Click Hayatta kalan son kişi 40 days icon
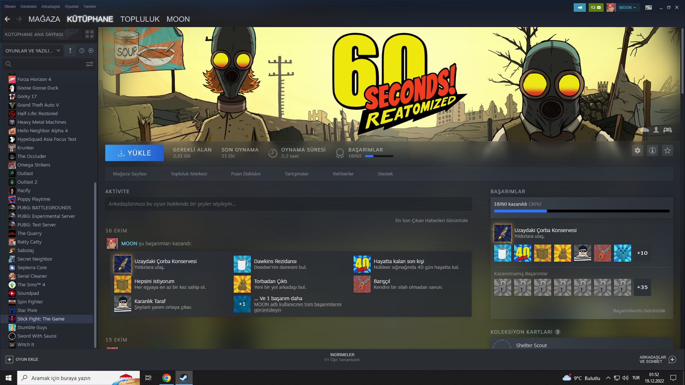 (362, 264)
